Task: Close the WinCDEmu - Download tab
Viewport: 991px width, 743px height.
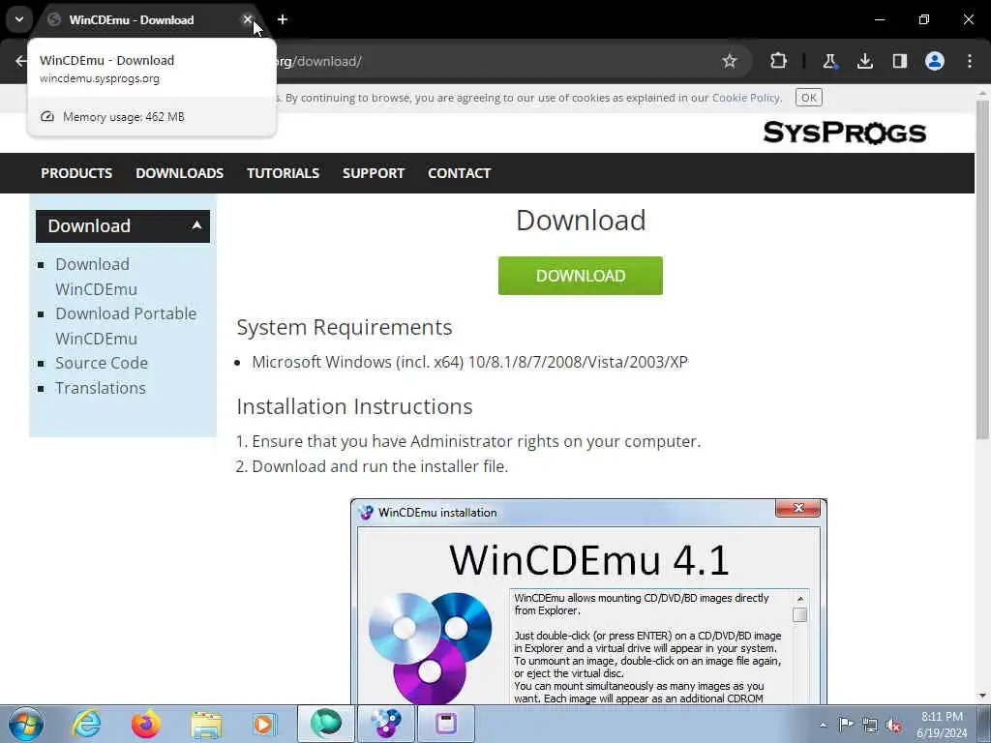Action: tap(247, 19)
